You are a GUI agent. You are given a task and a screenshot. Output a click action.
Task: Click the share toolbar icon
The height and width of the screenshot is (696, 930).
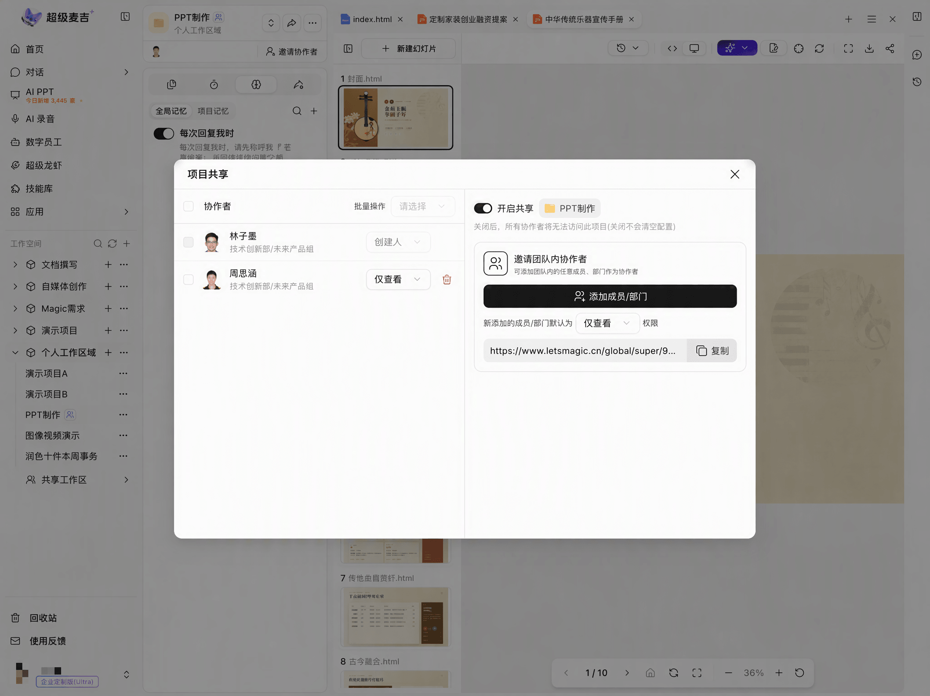pos(890,48)
